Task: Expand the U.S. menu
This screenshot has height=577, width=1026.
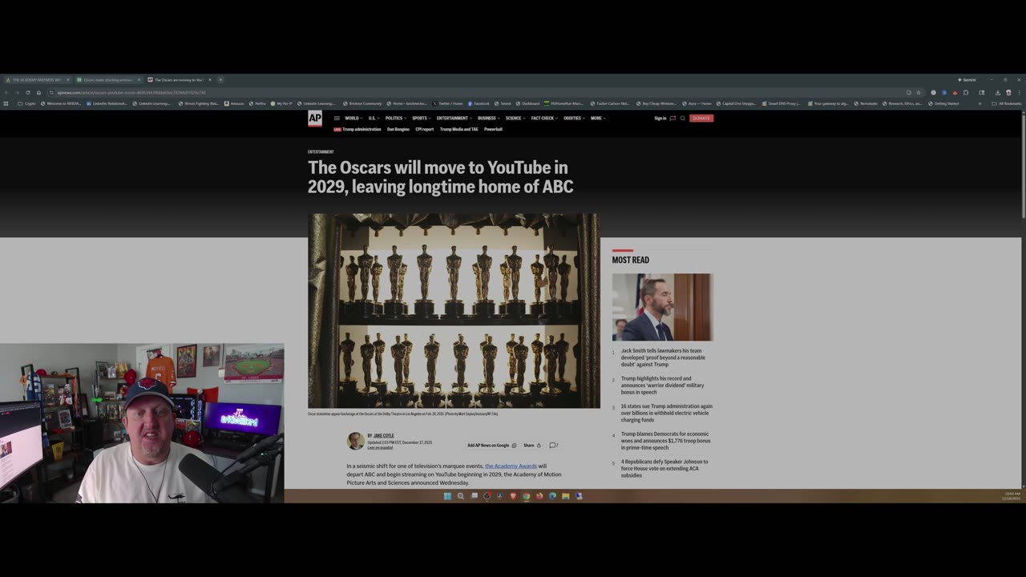Action: tap(374, 119)
